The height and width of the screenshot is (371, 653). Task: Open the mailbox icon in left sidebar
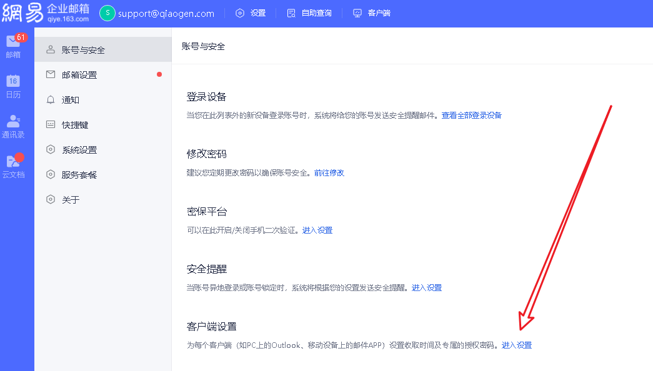tap(13, 42)
